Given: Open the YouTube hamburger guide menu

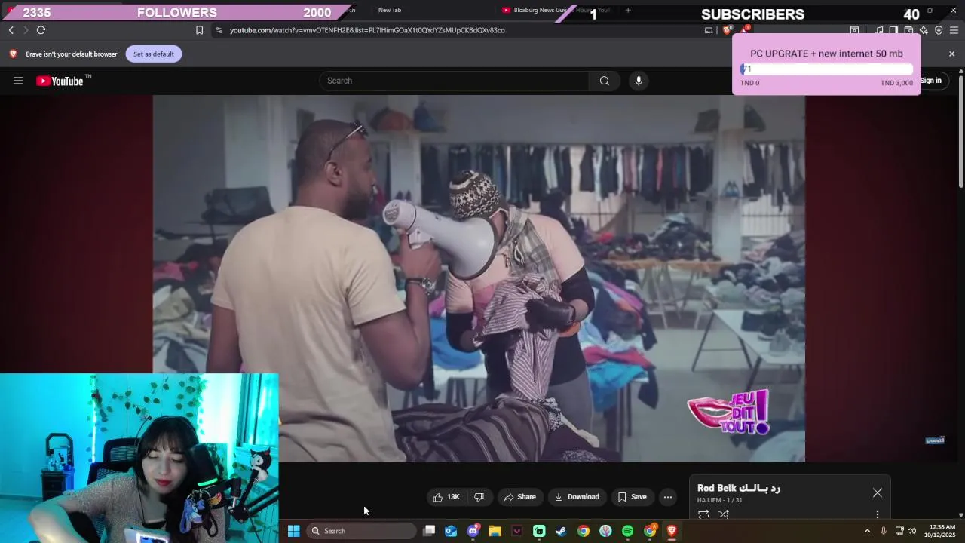Looking at the screenshot, I should click(x=18, y=81).
